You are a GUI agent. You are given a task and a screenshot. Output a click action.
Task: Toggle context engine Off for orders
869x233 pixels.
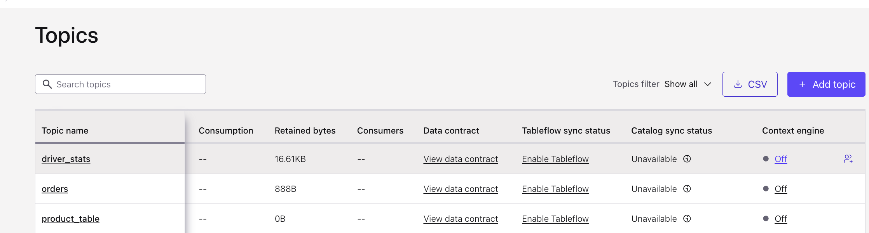[781, 189]
